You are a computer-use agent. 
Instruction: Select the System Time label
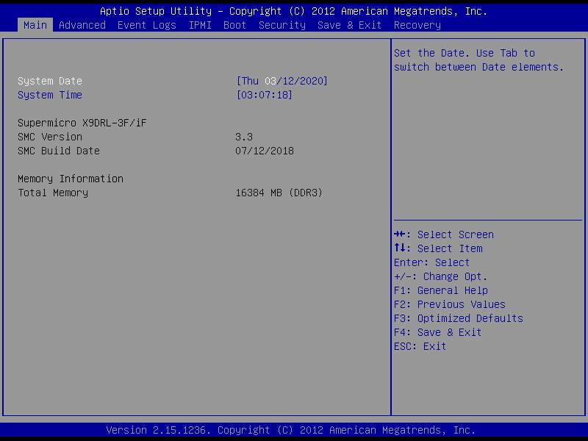50,95
